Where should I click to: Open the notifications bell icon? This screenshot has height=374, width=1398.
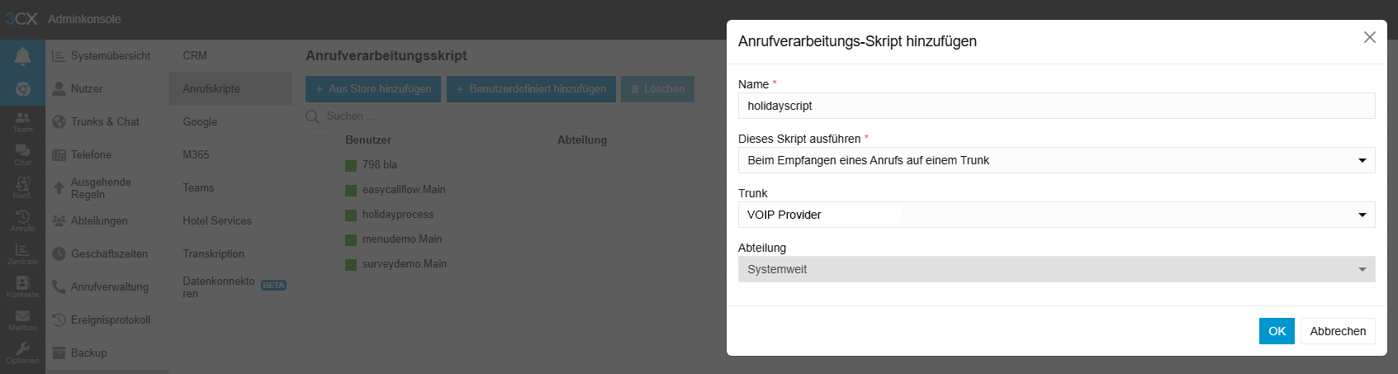point(22,56)
